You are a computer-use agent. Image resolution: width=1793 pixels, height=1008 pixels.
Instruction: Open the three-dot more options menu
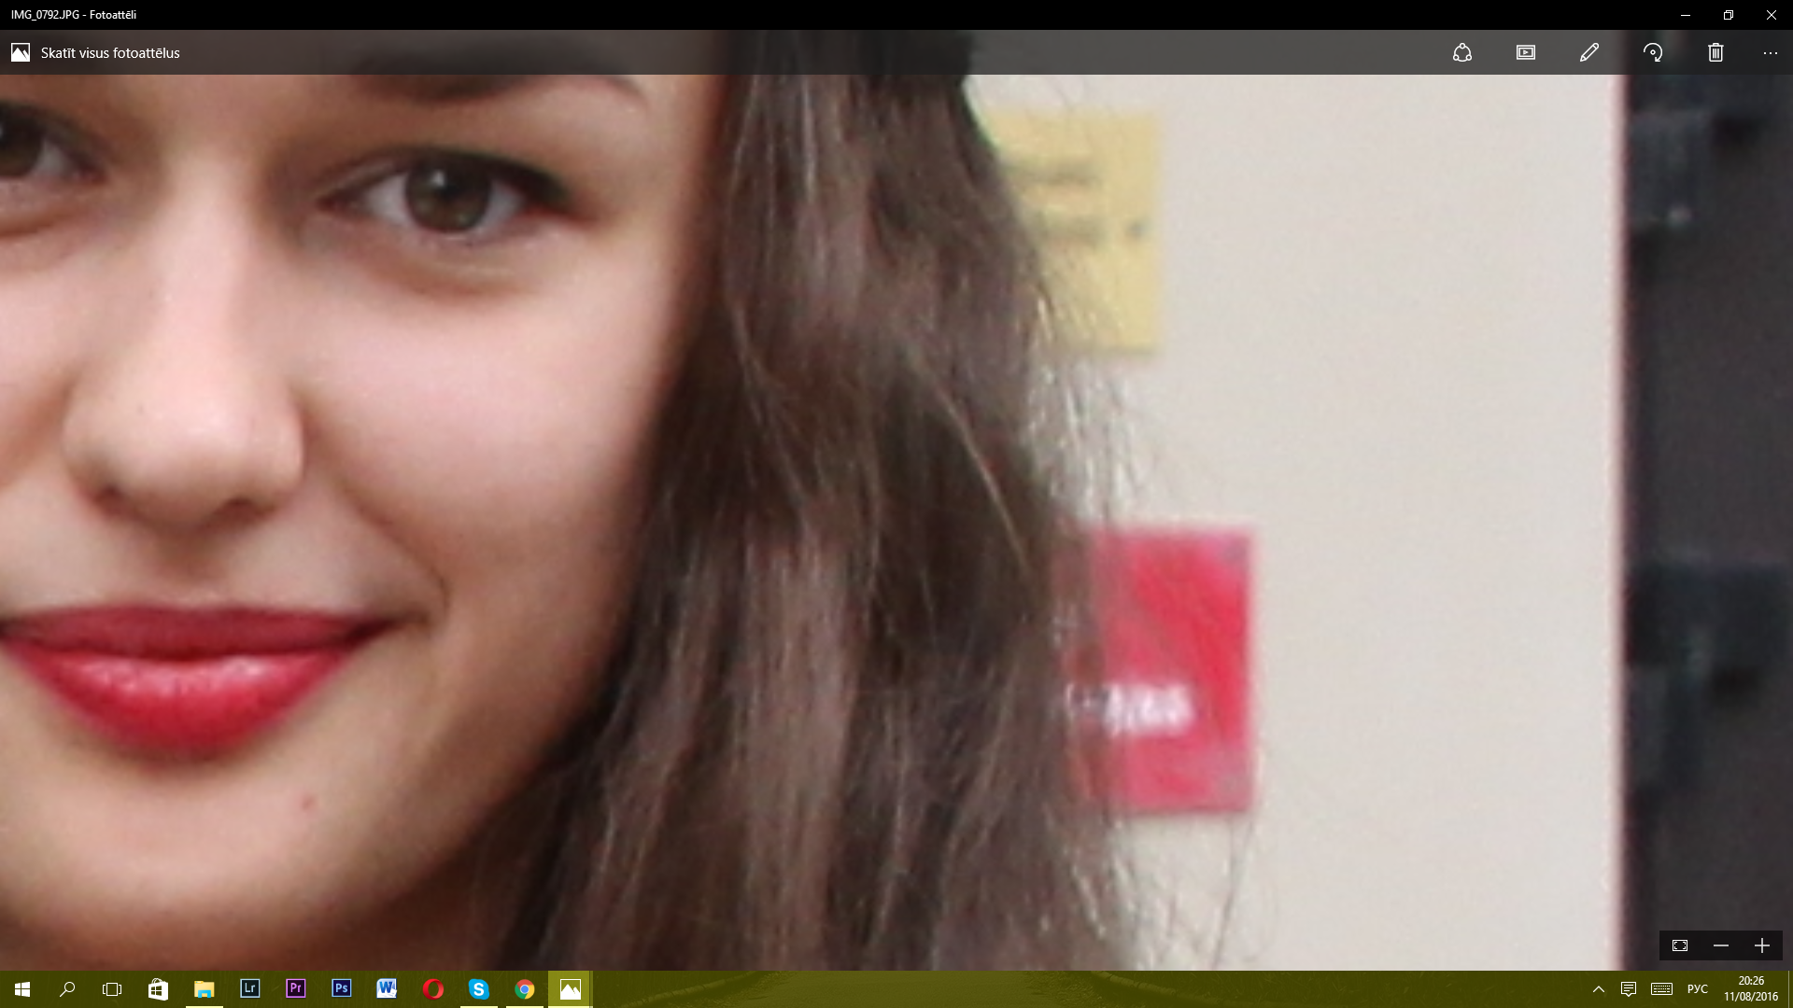[1771, 53]
